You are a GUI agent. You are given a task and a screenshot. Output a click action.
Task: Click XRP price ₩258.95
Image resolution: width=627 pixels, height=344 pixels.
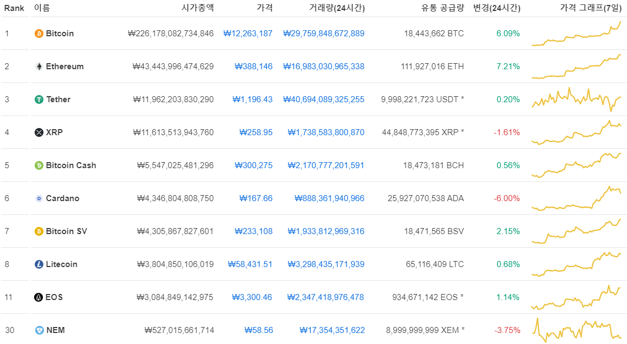[256, 132]
